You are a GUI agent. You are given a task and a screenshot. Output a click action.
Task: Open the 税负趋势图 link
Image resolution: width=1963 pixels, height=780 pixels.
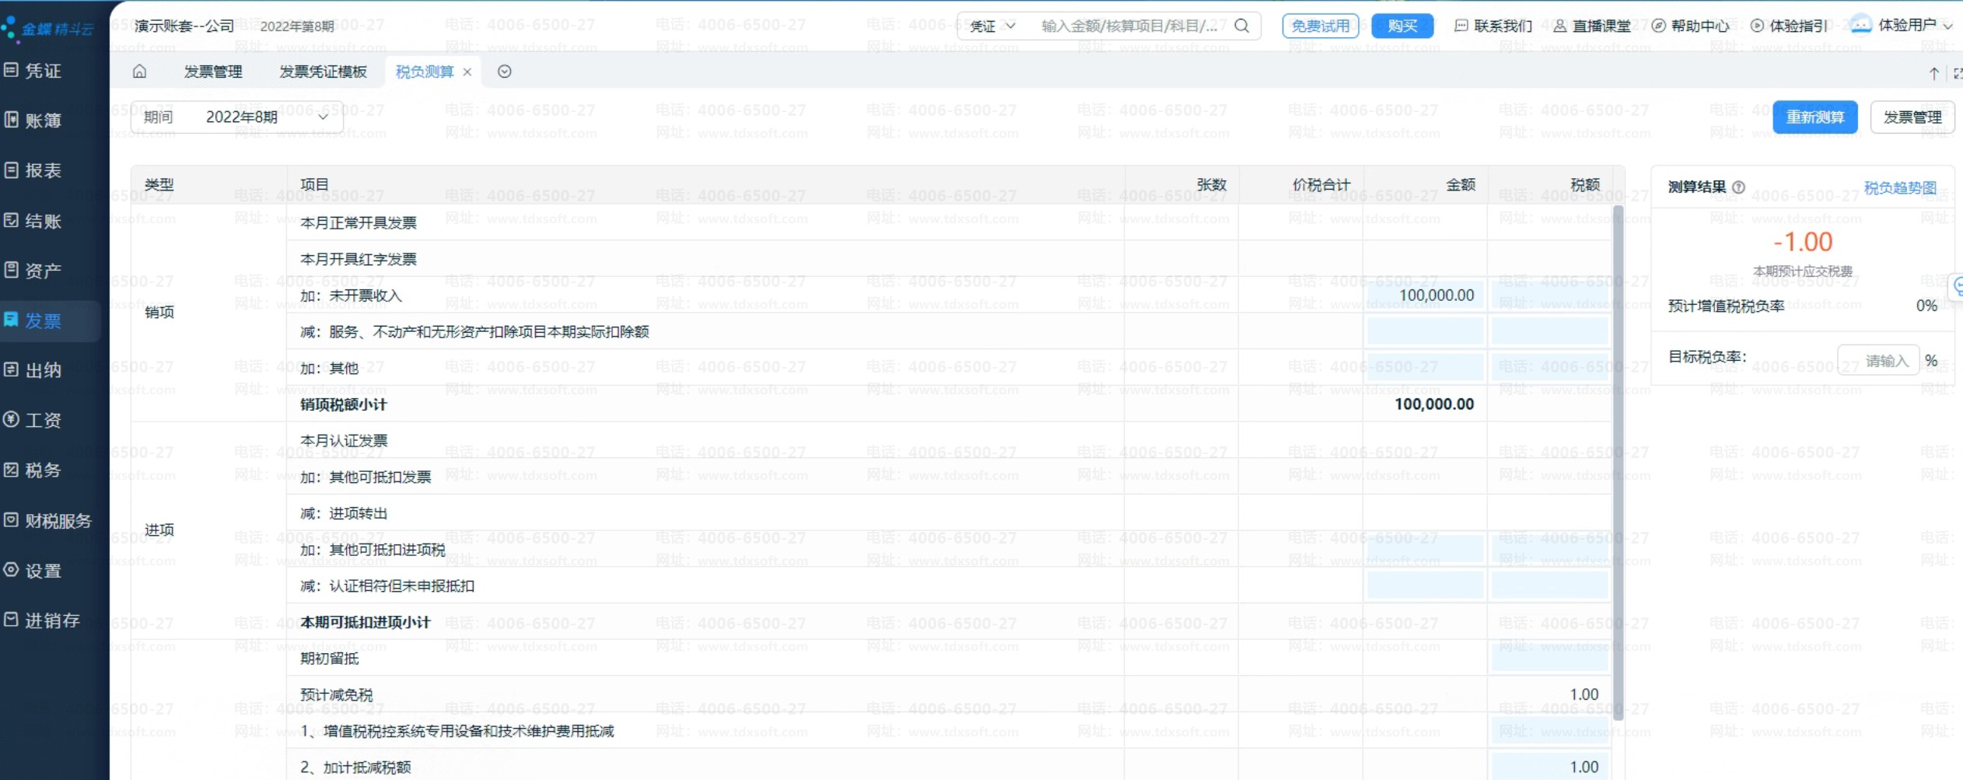coord(1900,188)
